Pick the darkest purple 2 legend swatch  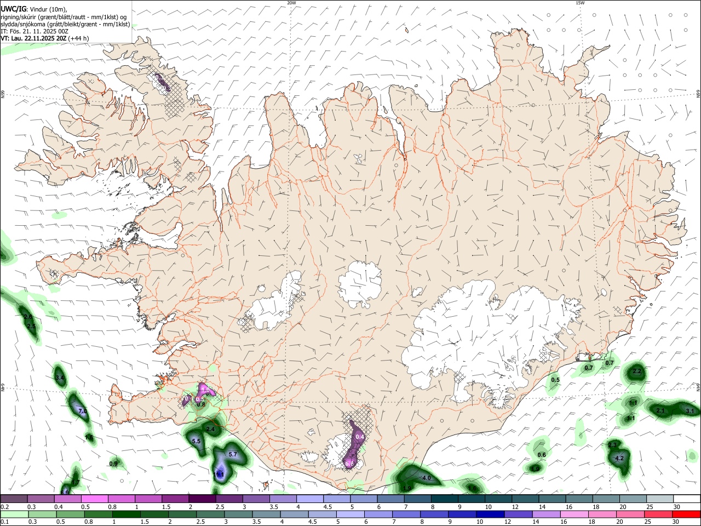coord(202,499)
